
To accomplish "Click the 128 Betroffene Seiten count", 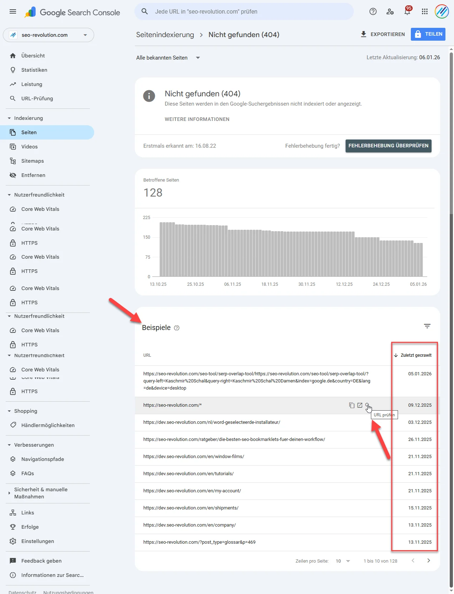I will point(153,193).
